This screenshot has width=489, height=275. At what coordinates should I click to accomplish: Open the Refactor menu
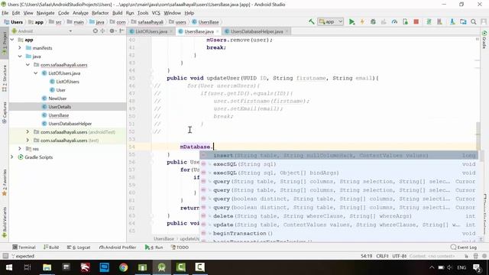point(100,13)
